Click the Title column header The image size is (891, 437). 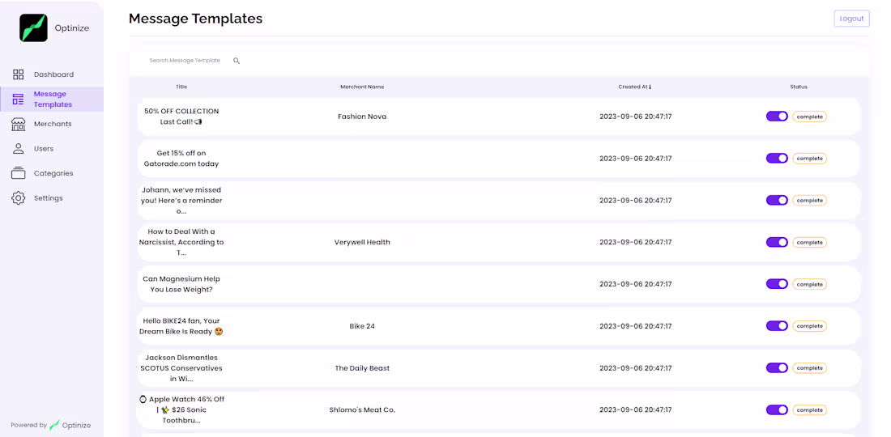181,87
